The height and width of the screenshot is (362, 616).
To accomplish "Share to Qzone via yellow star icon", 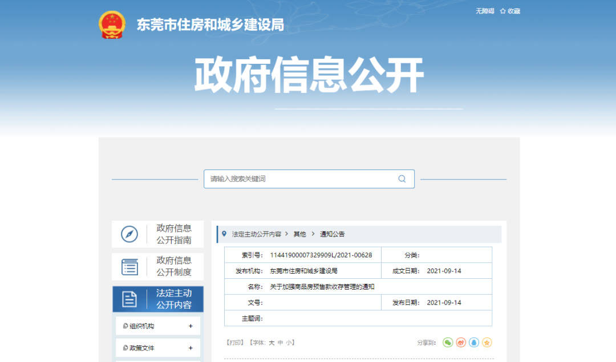I will coord(487,343).
